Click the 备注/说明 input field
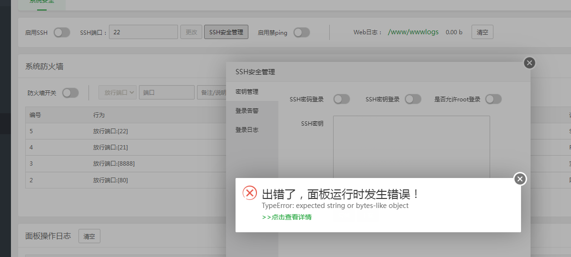This screenshot has height=257, width=571. coord(212,92)
